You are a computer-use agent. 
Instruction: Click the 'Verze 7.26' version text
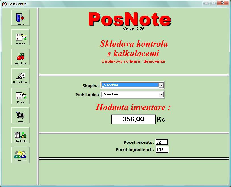click(133, 29)
